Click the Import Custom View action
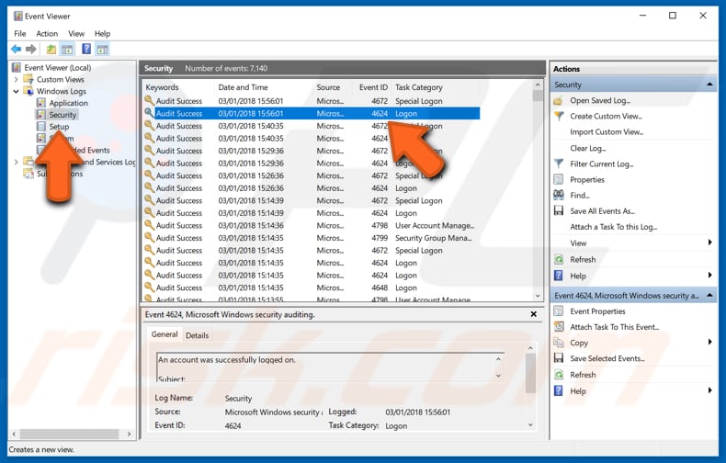 point(607,132)
